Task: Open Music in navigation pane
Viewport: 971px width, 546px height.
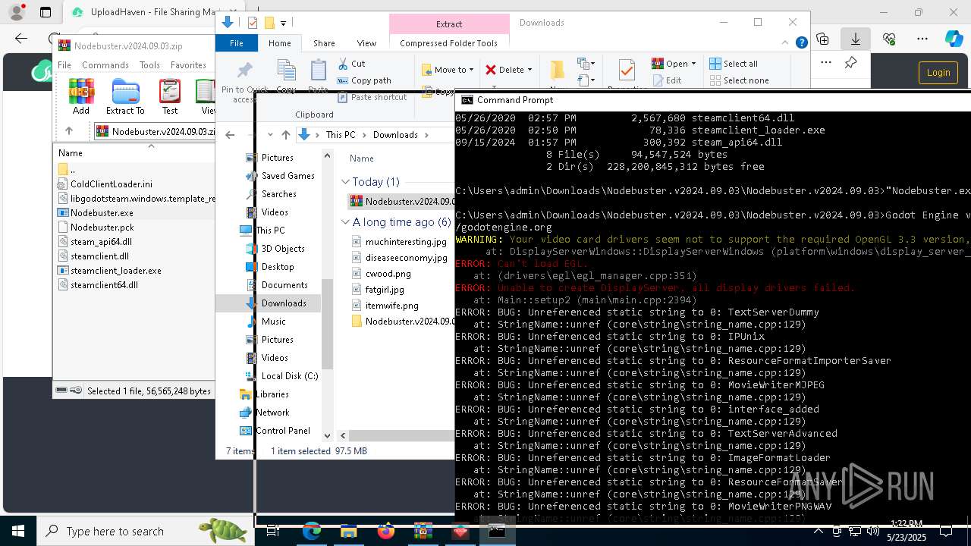Action: click(266, 322)
